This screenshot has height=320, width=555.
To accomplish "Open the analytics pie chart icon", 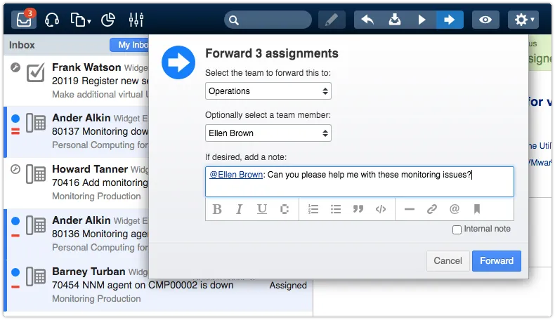I will point(108,20).
